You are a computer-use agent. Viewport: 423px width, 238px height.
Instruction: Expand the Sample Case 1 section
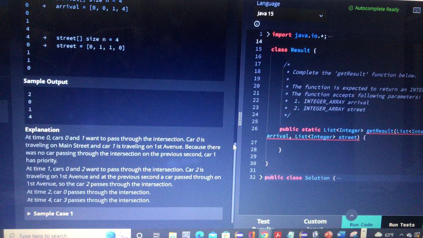(x=123, y=213)
